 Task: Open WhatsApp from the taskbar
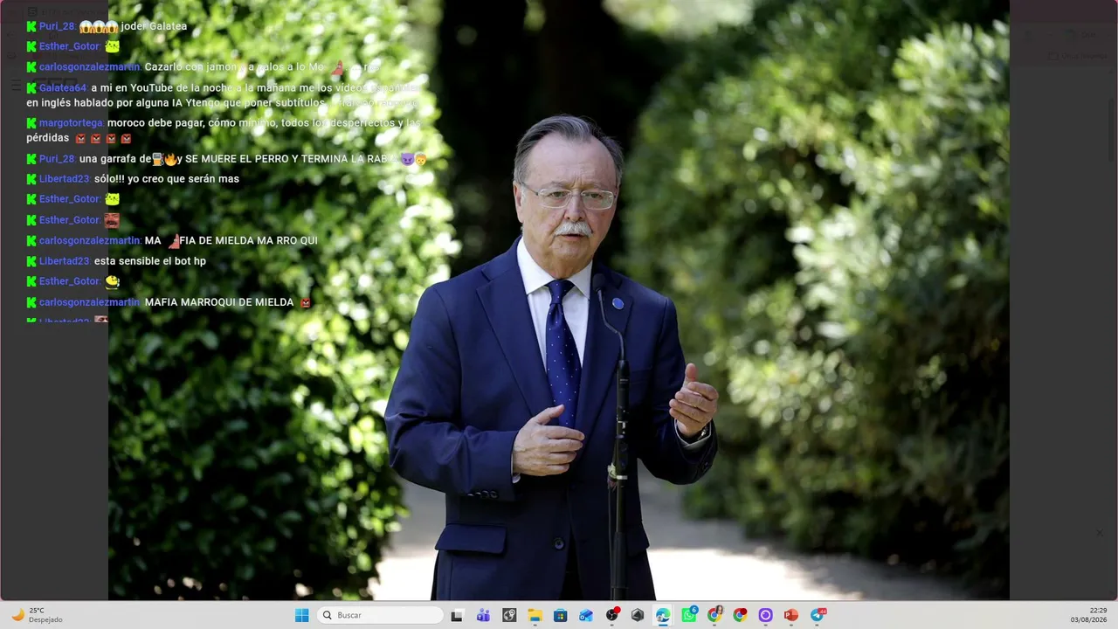pos(689,615)
